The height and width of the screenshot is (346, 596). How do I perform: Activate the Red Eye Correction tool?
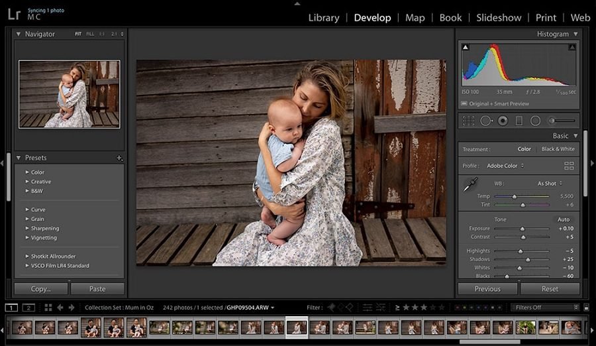503,121
